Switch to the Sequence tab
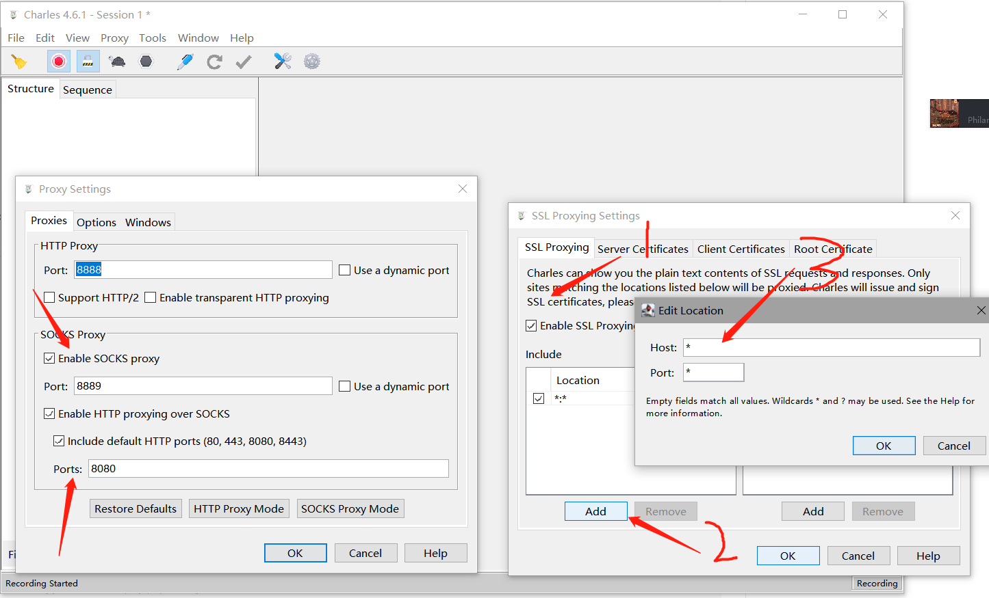The height and width of the screenshot is (598, 989). [x=87, y=90]
